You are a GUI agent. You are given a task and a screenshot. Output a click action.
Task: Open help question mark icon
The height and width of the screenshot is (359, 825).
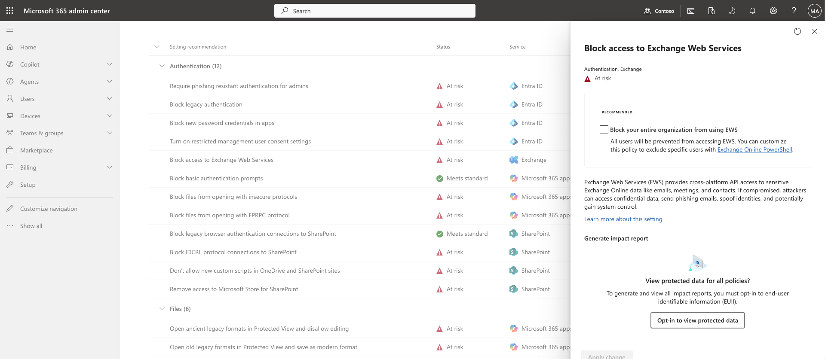tap(794, 11)
